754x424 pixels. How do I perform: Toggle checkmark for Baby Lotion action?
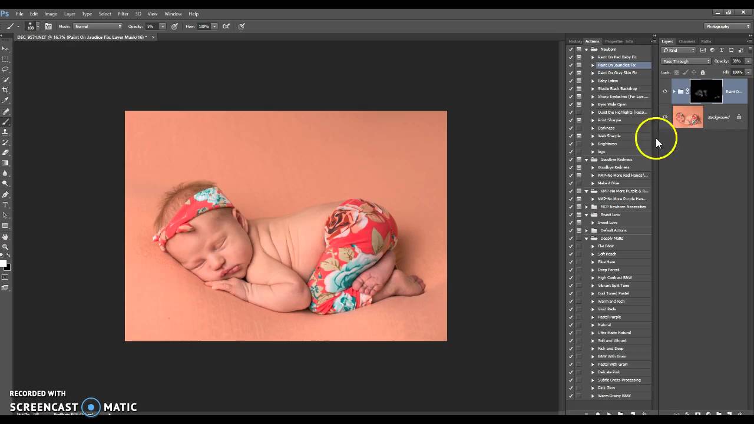pyautogui.click(x=571, y=81)
